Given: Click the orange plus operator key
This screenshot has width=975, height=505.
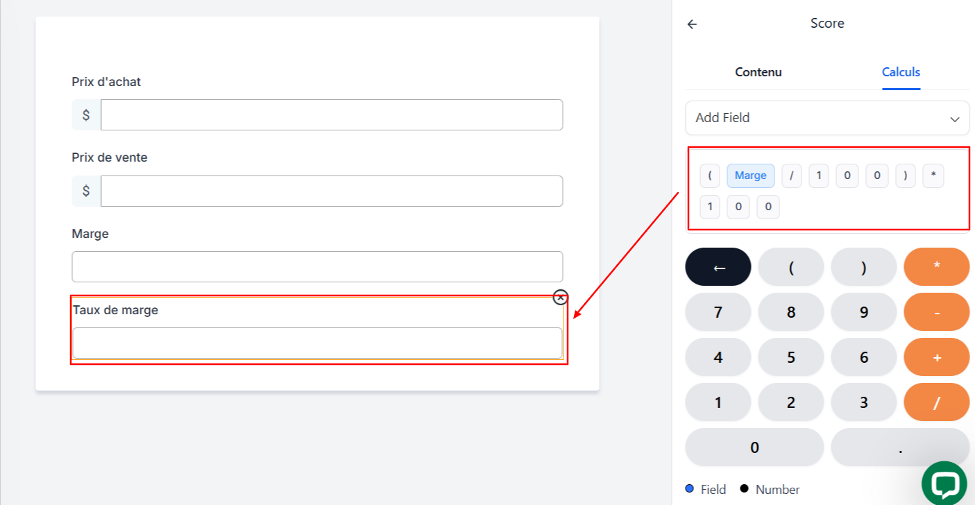Looking at the screenshot, I should (937, 357).
